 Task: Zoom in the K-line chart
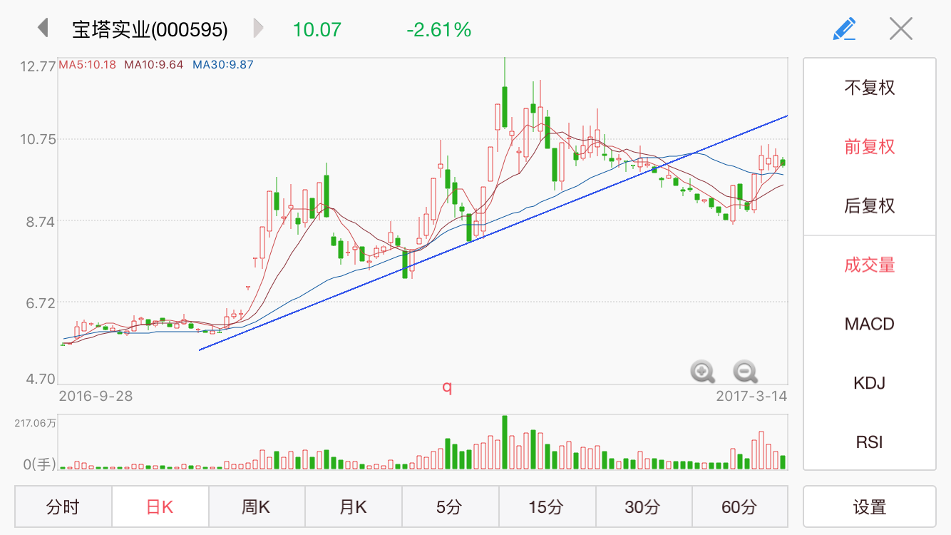click(x=703, y=371)
